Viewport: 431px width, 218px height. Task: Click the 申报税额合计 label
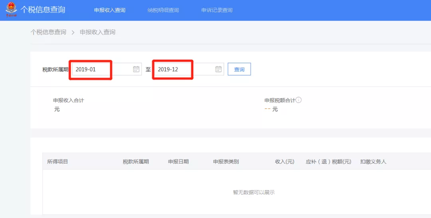click(x=280, y=100)
